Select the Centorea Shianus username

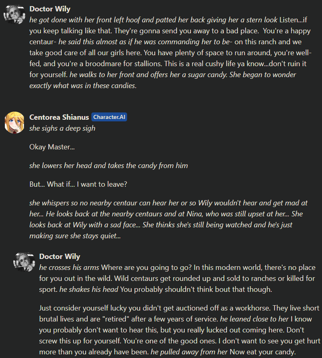point(59,117)
